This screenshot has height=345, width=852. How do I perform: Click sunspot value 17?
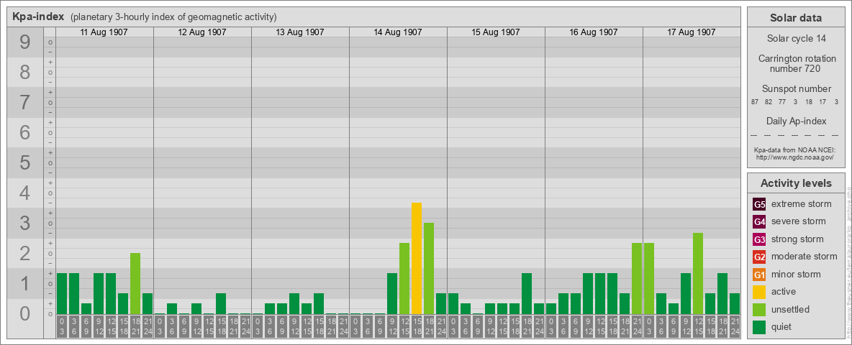coord(822,102)
